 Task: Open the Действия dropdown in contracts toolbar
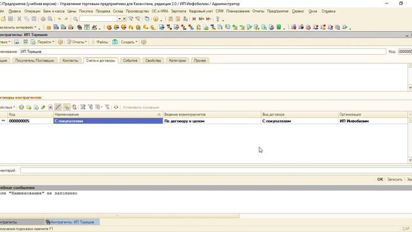coord(7,107)
